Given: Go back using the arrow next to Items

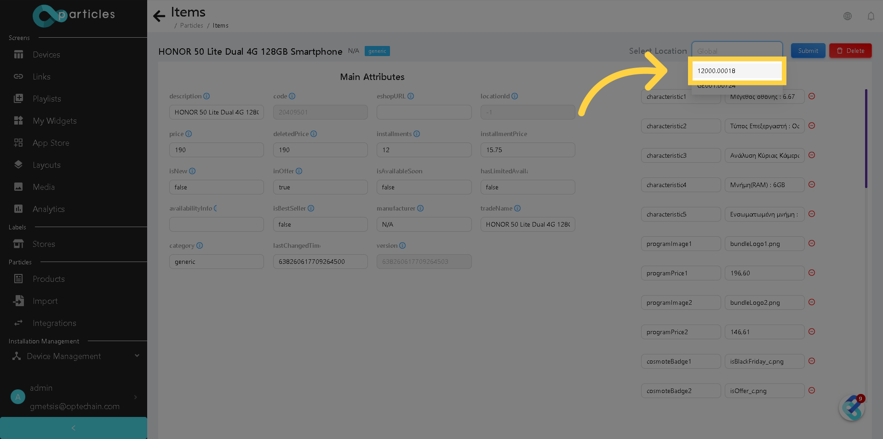Looking at the screenshot, I should (159, 16).
